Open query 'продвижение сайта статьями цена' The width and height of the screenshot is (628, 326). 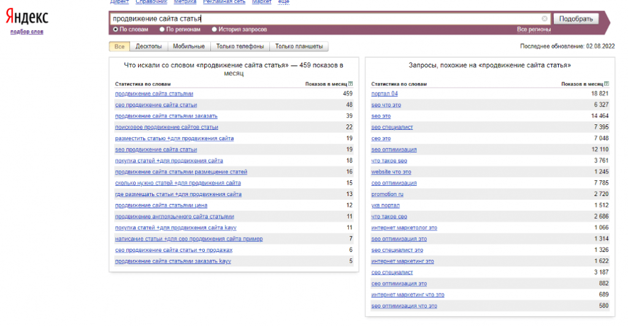point(161,205)
